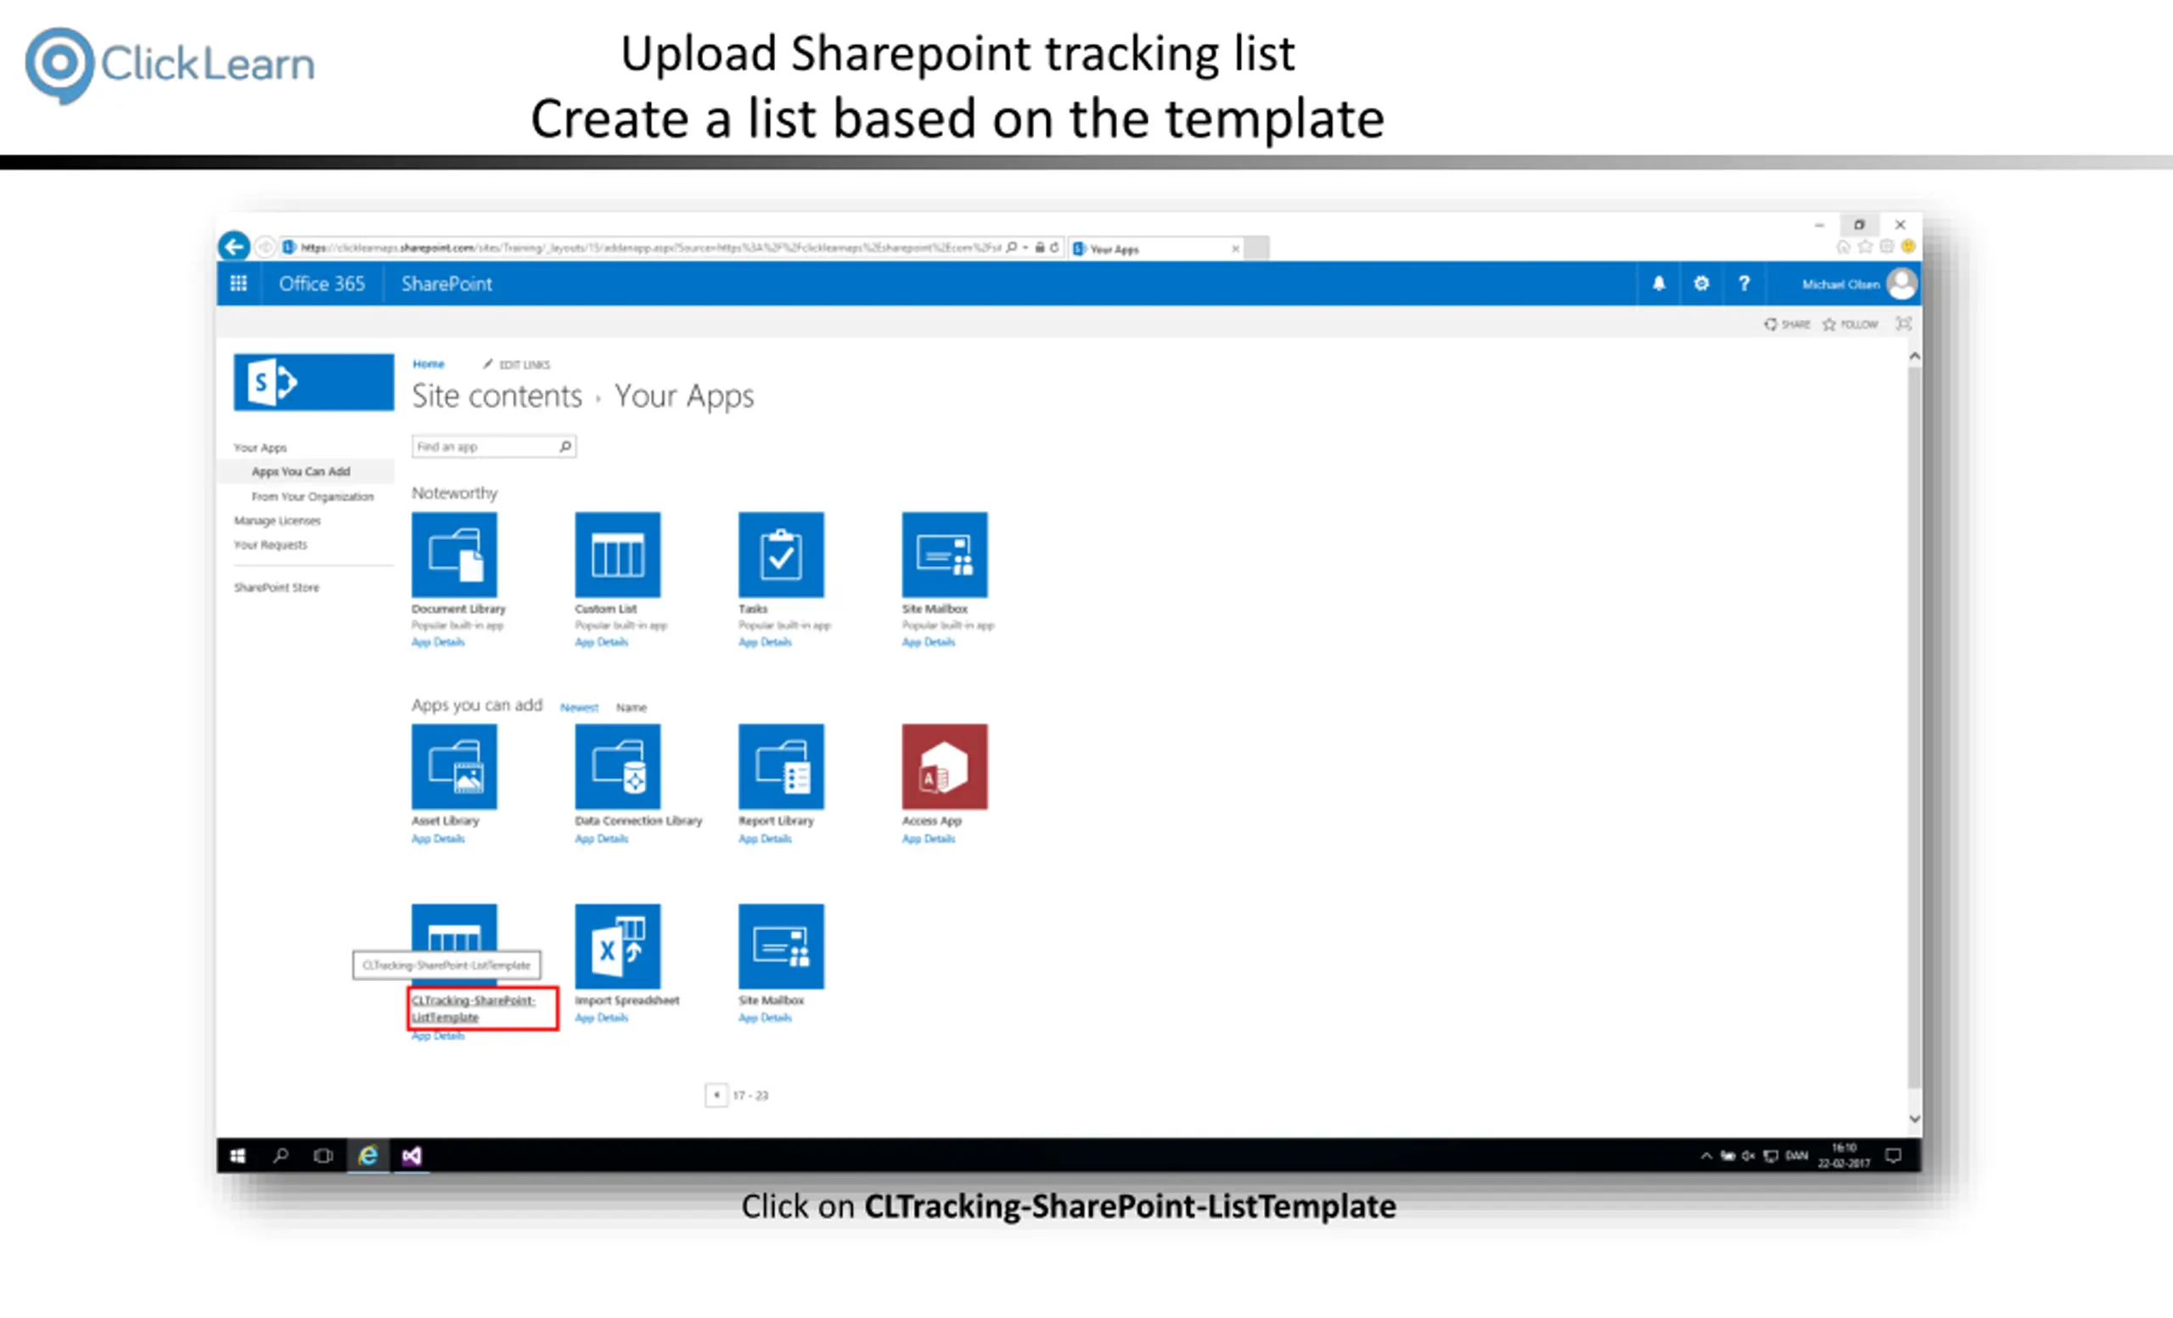Click the volume icon in system tray

1748,1156
